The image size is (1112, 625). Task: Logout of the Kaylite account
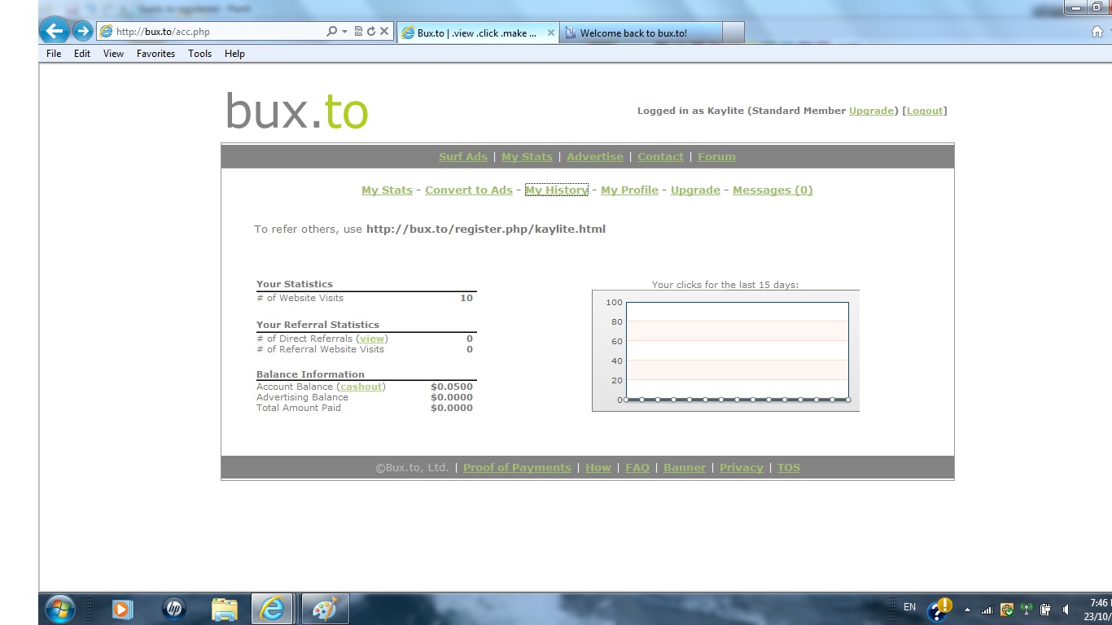click(925, 111)
